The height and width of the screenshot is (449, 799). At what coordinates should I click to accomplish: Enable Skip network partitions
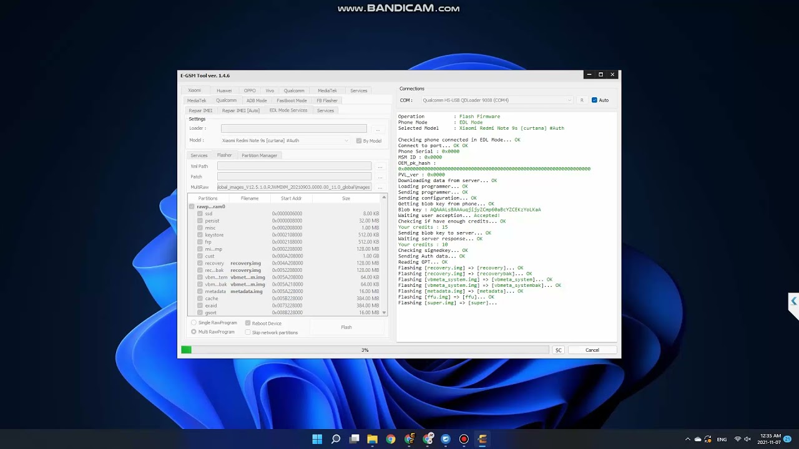248,332
